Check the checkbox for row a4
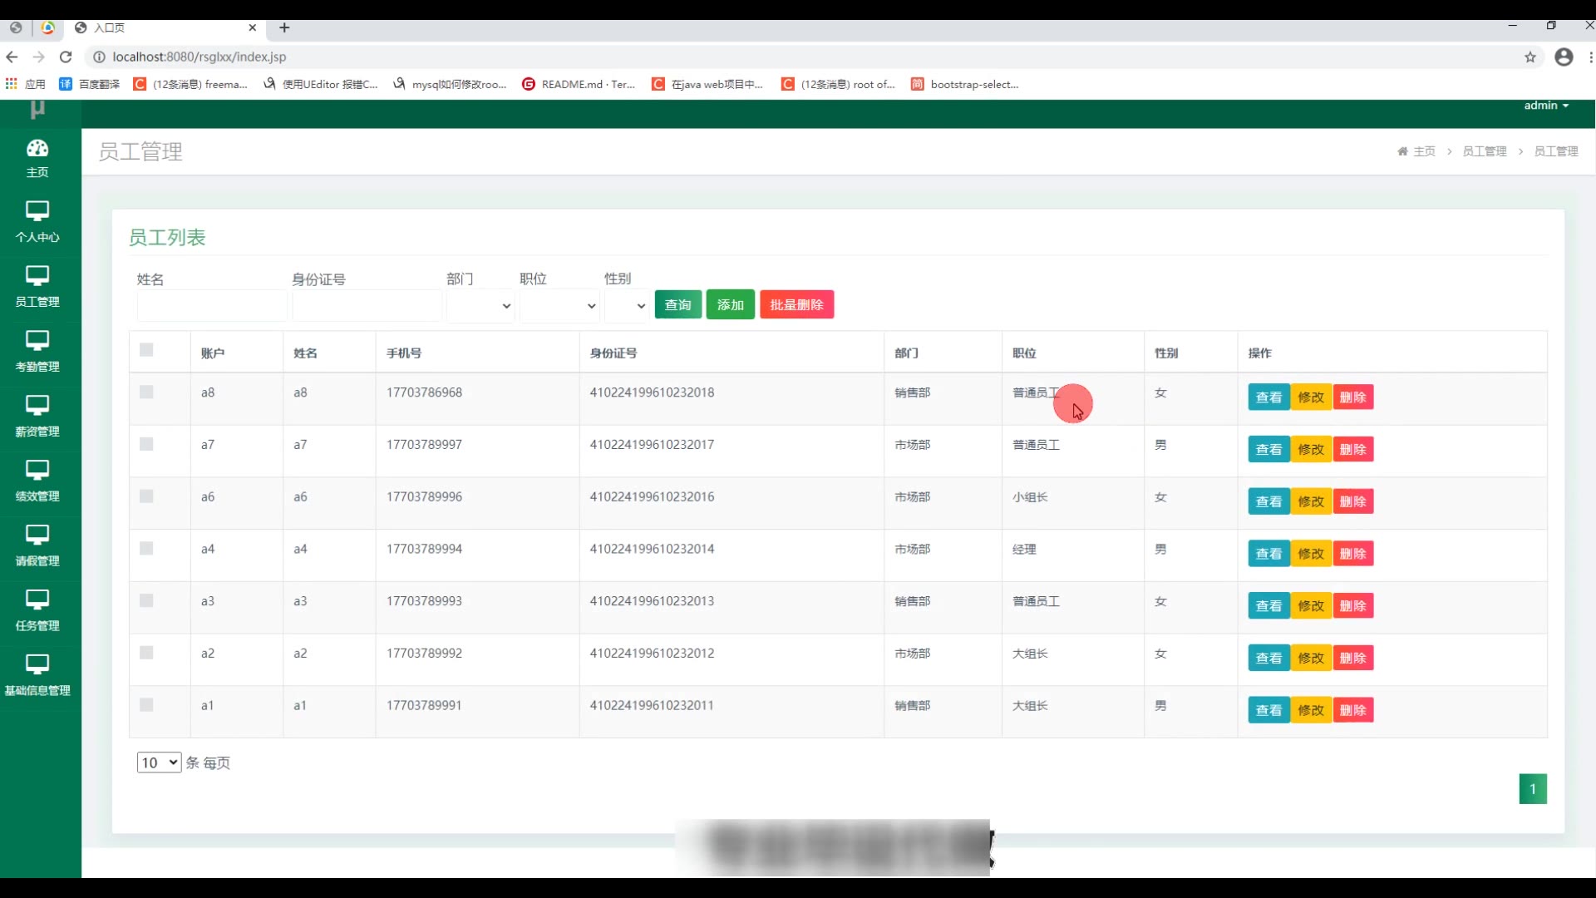Screen dimensions: 1596x898 pos(146,549)
